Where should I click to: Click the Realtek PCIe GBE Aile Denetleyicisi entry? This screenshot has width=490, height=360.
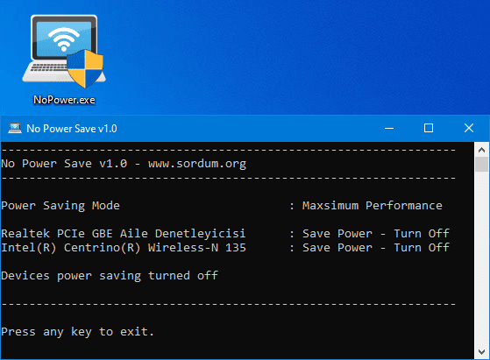(124, 234)
